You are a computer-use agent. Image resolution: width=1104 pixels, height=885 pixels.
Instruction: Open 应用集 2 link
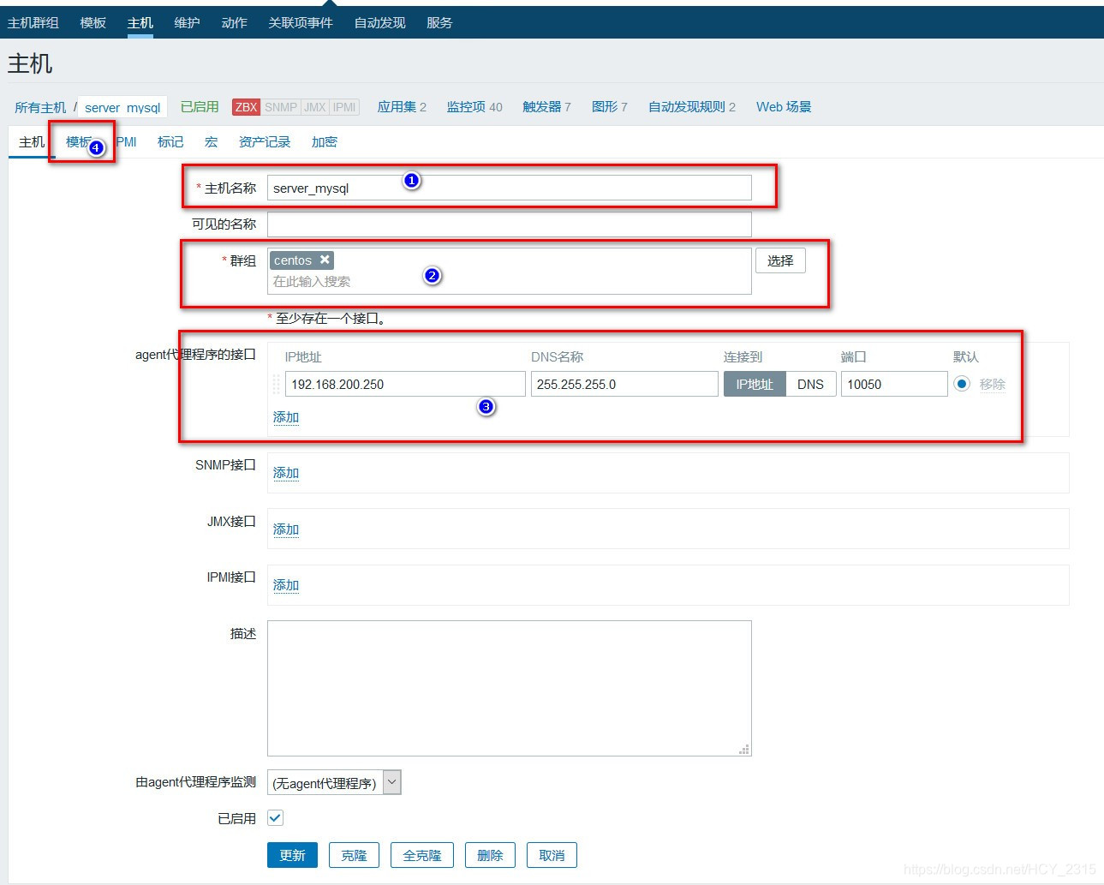pos(402,106)
